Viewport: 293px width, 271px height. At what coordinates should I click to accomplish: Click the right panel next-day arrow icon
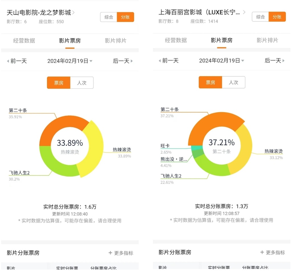pos(283,61)
